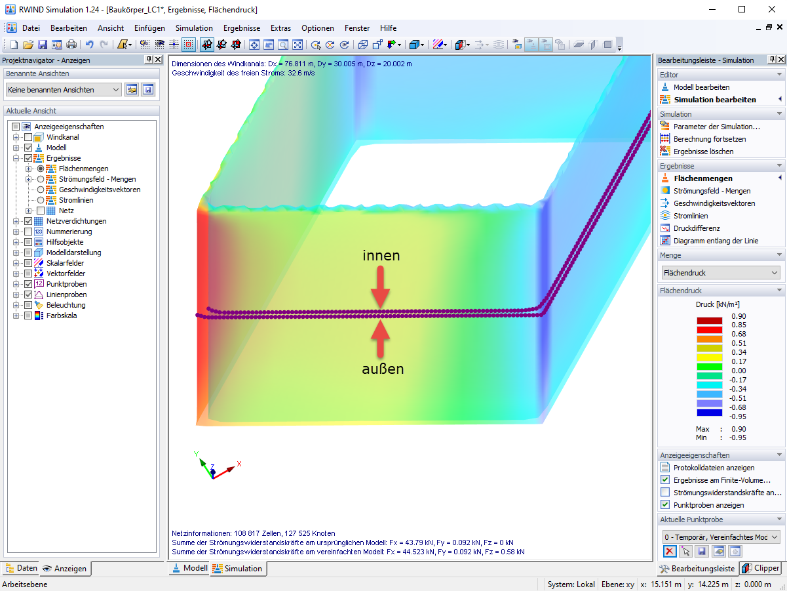Click the Linienproben tree item
This screenshot has height=591, width=787.
click(x=66, y=295)
